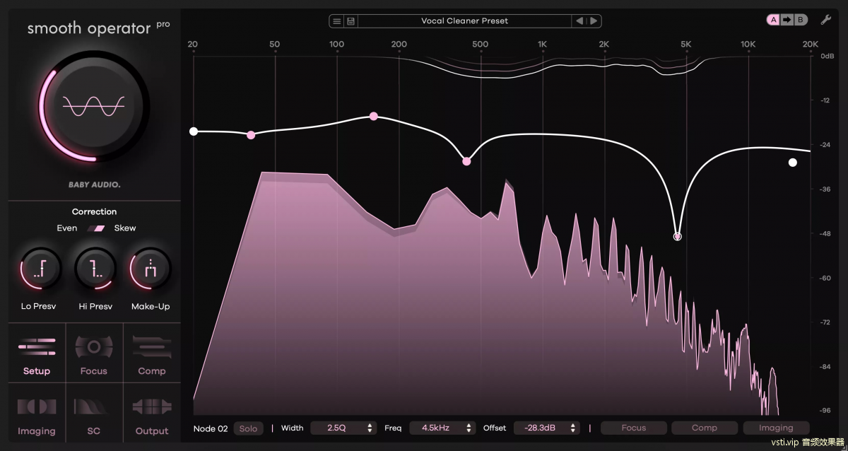Image resolution: width=848 pixels, height=451 pixels.
Task: Click the 20K frequency axis label
Action: [x=811, y=44]
